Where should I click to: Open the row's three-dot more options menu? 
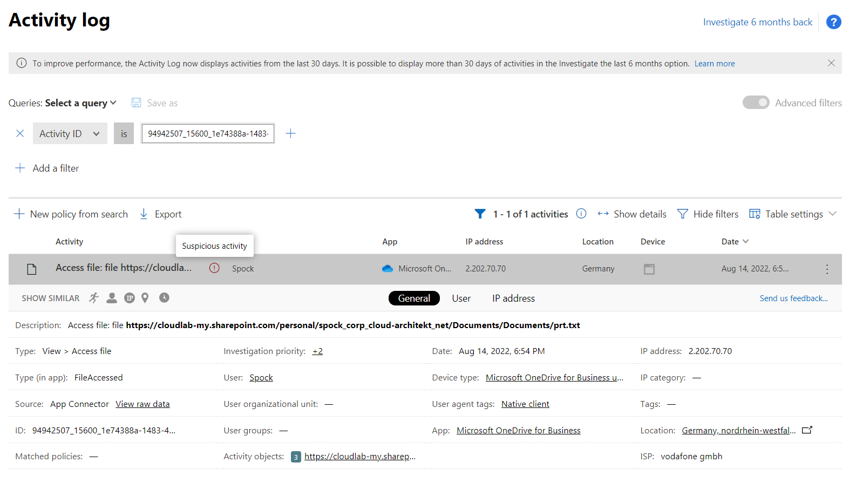tap(827, 269)
